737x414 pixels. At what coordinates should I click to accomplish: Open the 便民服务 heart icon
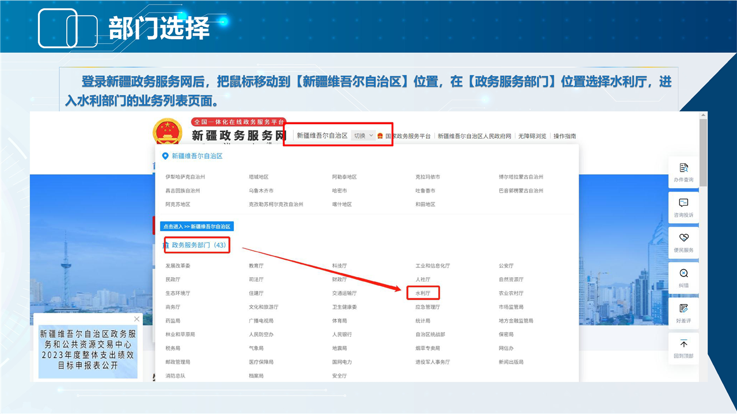tap(683, 238)
